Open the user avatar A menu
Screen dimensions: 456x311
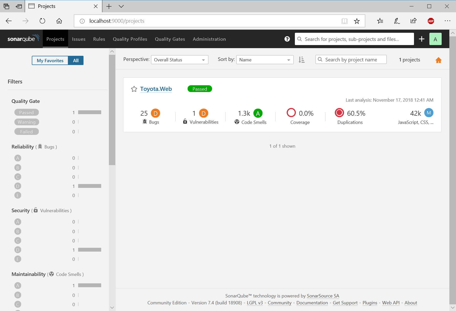[436, 39]
